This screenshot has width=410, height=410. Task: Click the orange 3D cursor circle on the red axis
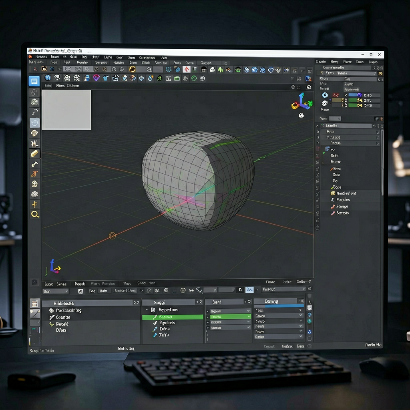click(x=112, y=236)
